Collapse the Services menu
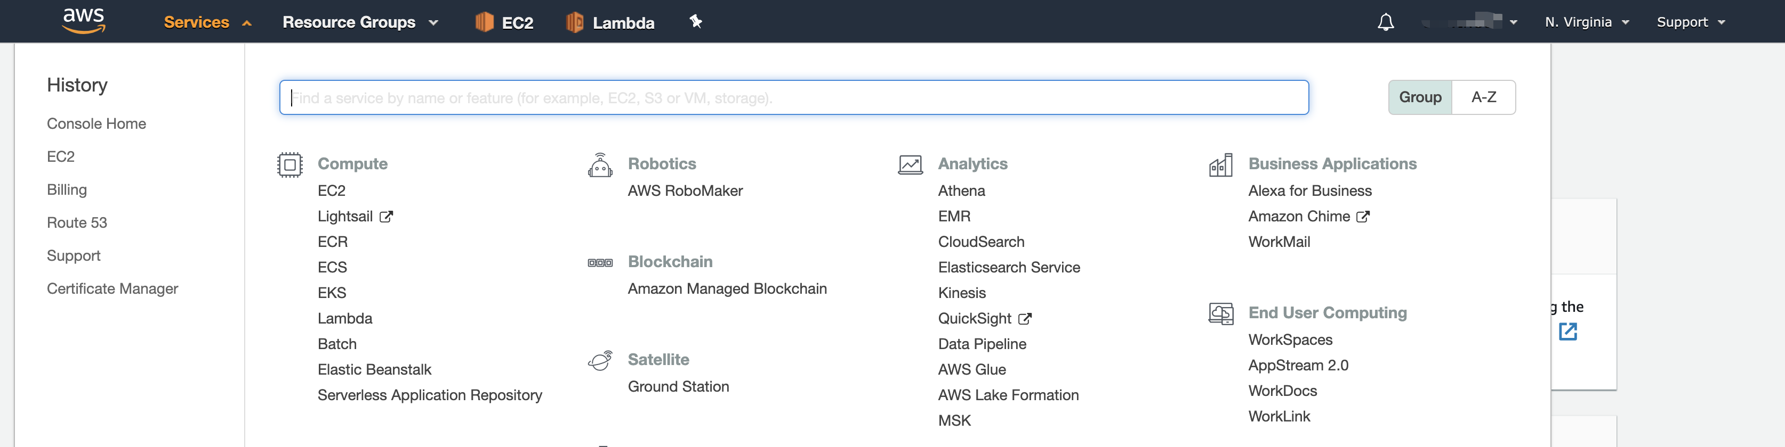 pos(207,22)
